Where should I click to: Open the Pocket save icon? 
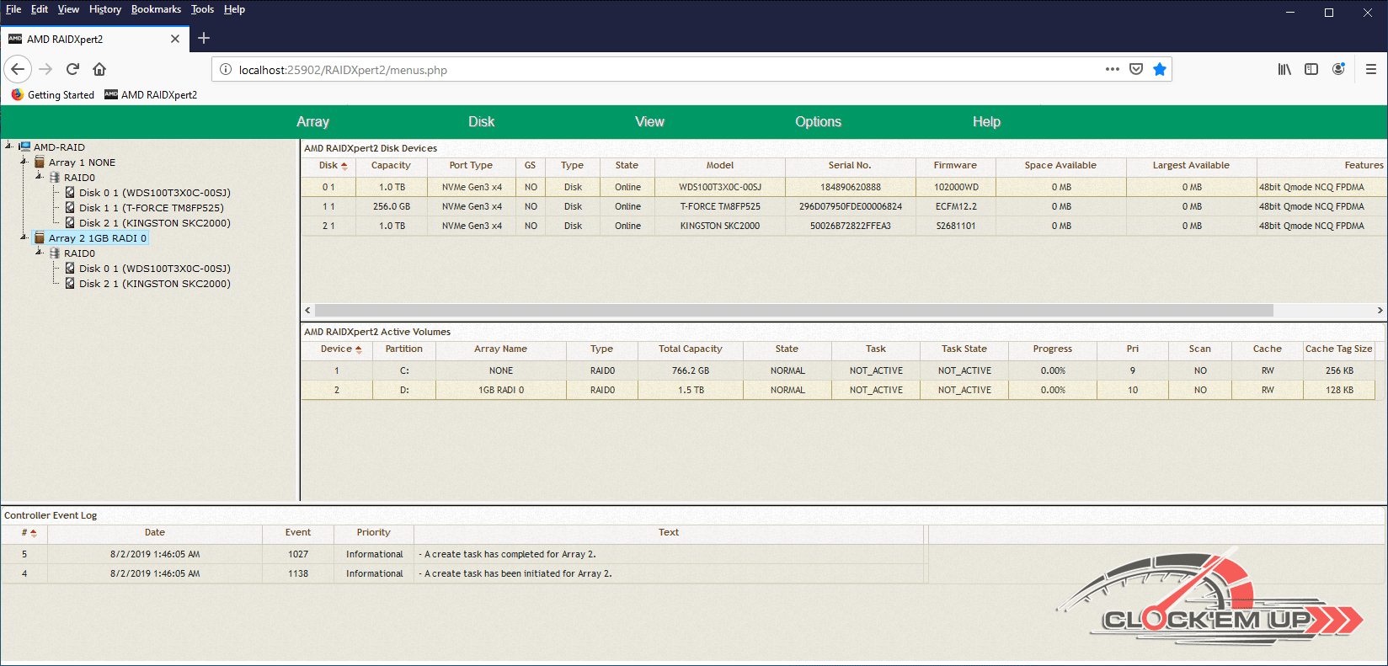click(x=1136, y=69)
